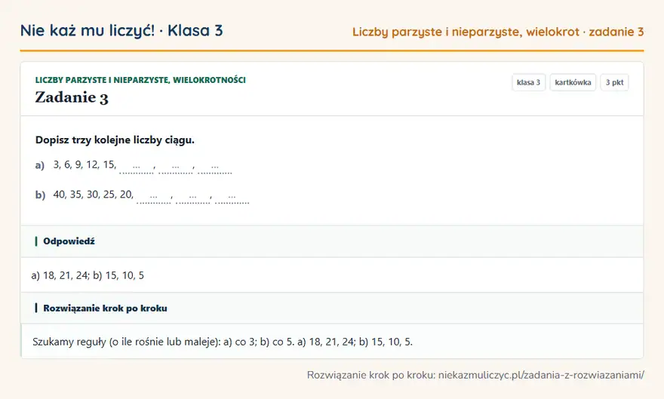Click the first blank in sequence a)
The height and width of the screenshot is (399, 664).
tap(137, 167)
